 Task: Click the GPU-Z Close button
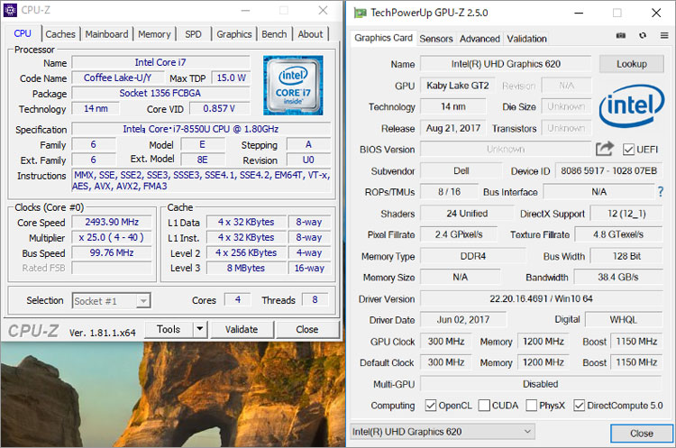click(642, 434)
